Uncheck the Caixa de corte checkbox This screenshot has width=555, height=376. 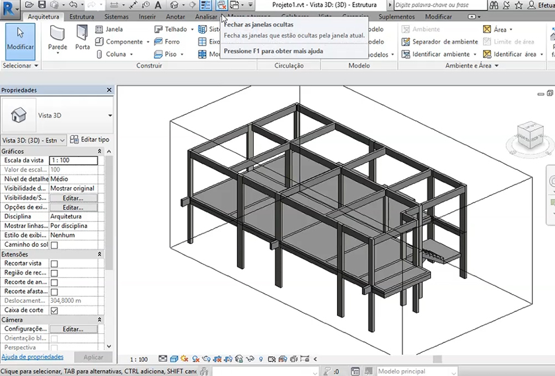click(x=54, y=310)
